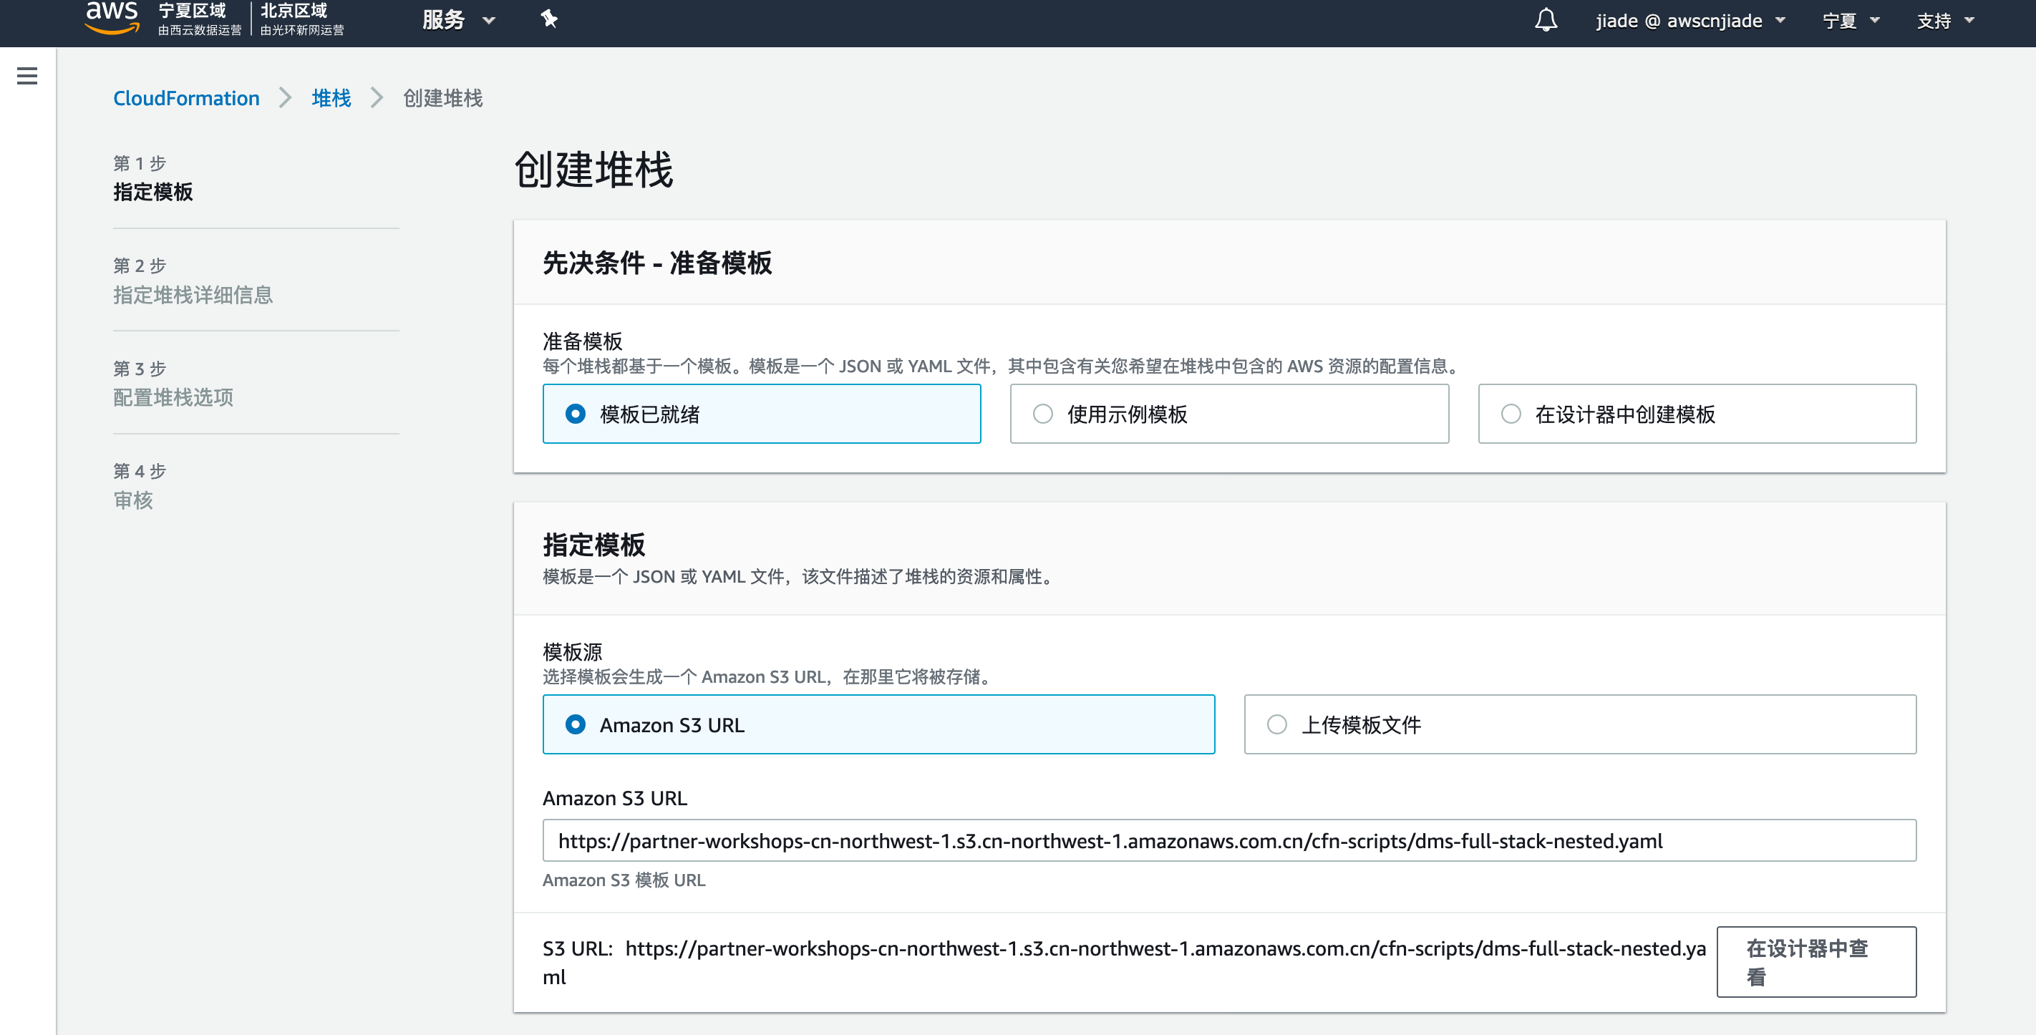
Task: Go to 堆栈 breadcrumb link
Action: click(x=331, y=98)
